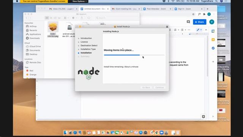Open Launchpad rocket icon in Dock
Viewport: 243px width, 137px height.
point(71,132)
